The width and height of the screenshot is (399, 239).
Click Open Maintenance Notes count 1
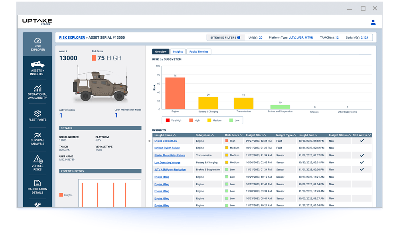point(116,115)
